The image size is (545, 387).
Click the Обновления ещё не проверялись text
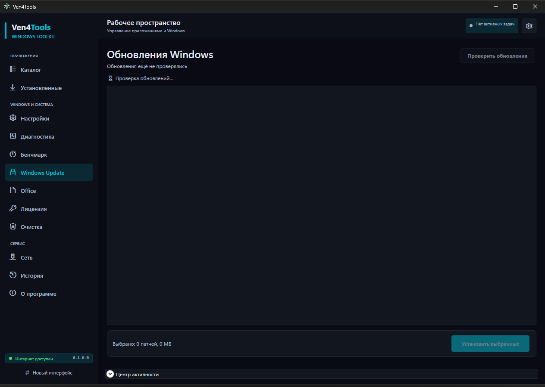coord(147,66)
